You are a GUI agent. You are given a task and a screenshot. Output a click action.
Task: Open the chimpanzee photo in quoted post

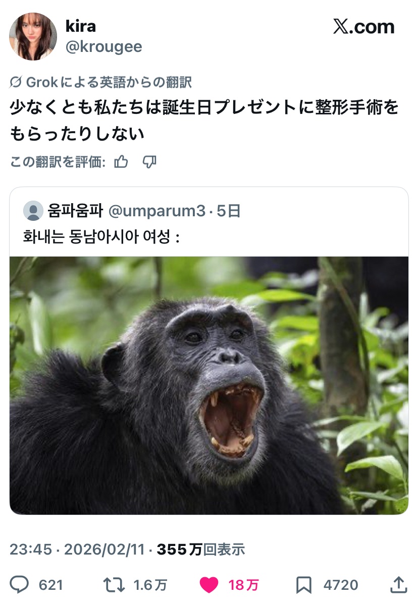coord(209,386)
